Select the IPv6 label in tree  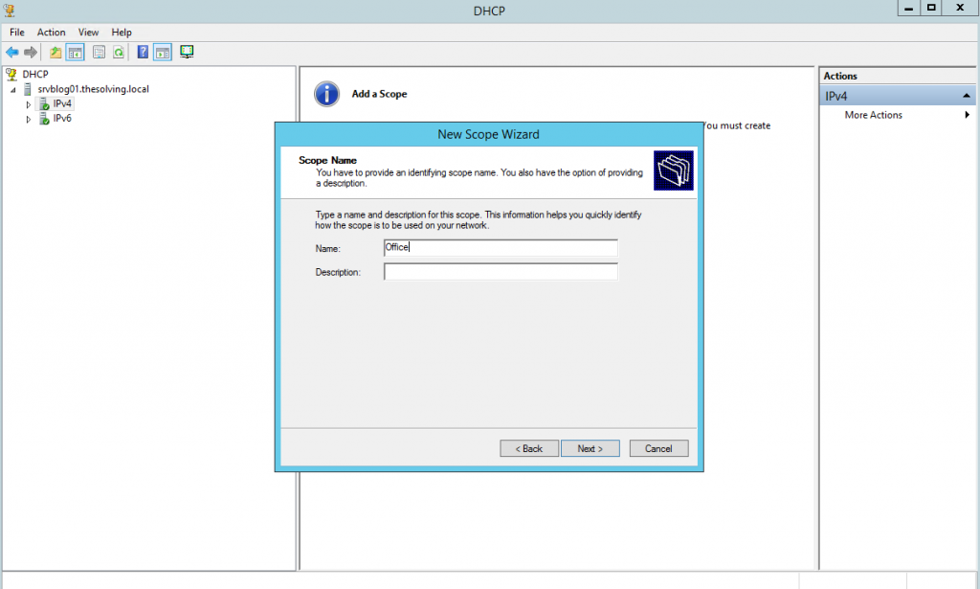pos(62,118)
